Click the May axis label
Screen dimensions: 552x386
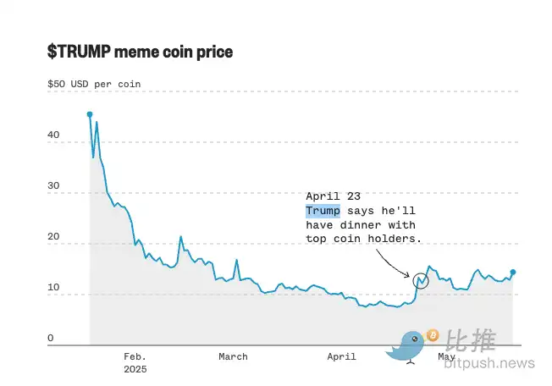pyautogui.click(x=446, y=357)
